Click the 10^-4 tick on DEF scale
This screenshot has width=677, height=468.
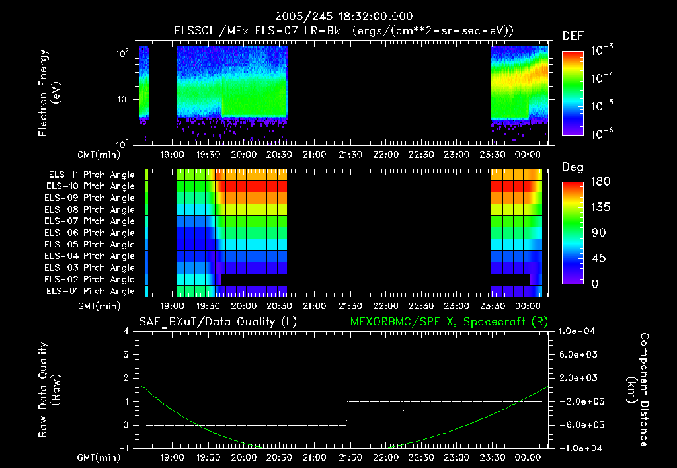[602, 78]
